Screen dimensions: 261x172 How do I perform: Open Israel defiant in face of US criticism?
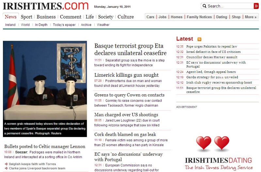click(213, 52)
